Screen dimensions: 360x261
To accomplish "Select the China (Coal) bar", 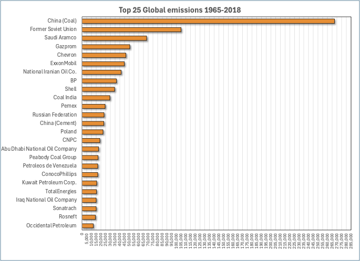I will click(x=208, y=21).
